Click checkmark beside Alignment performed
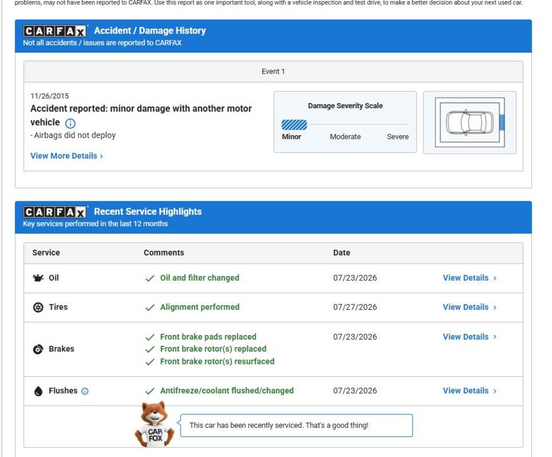This screenshot has height=457, width=552. (x=150, y=307)
